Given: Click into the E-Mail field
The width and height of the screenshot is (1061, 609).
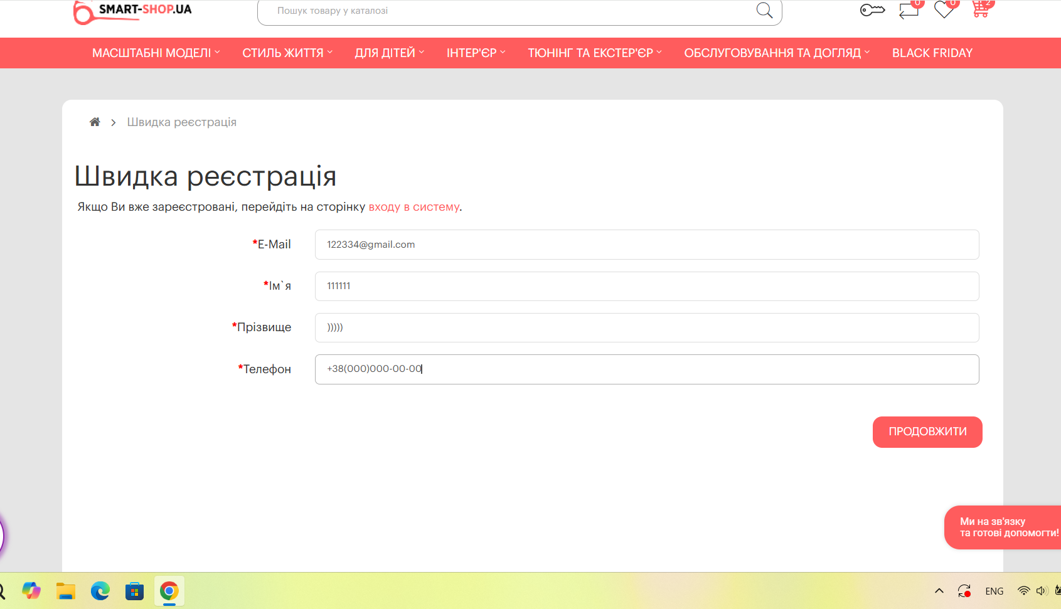Looking at the screenshot, I should coord(646,245).
